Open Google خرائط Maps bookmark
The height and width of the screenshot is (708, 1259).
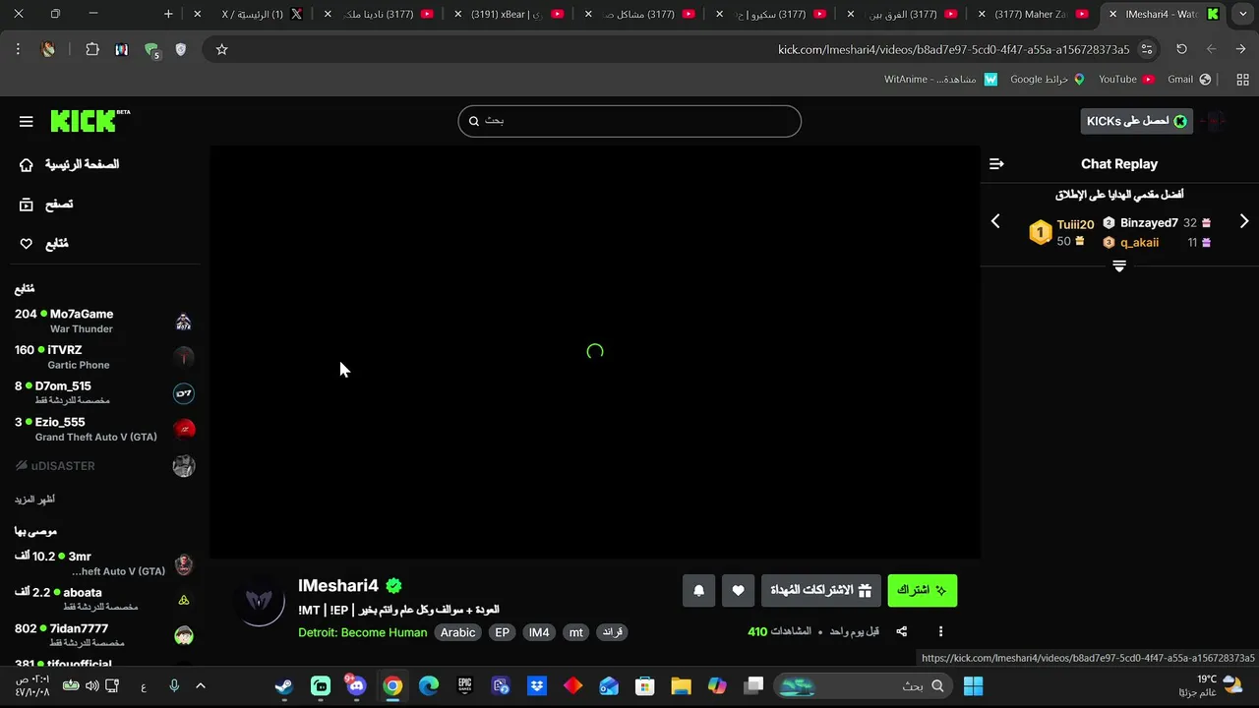coord(1048,79)
